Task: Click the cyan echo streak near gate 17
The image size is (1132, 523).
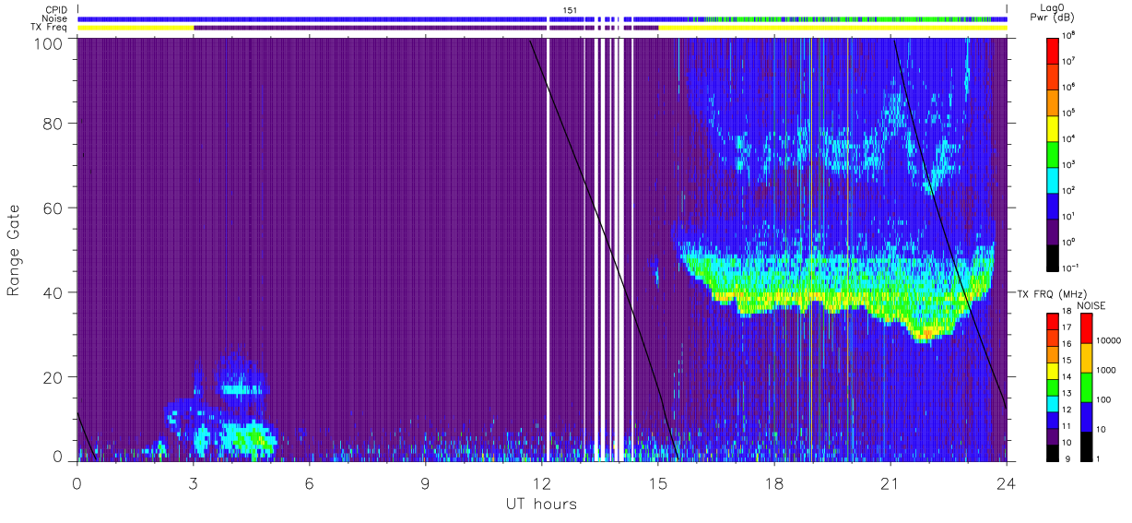Action: click(242, 389)
